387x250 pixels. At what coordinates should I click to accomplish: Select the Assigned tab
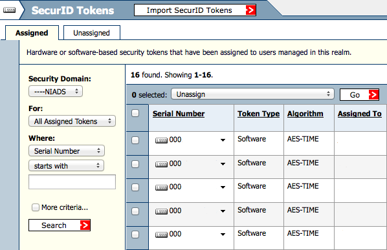[32, 33]
